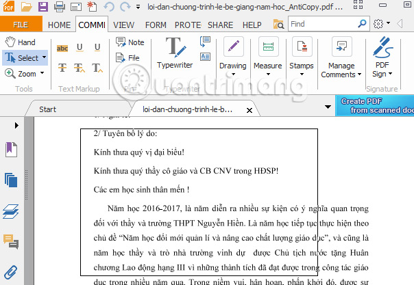The width and height of the screenshot is (414, 285).
Task: Click the PDF application logo icon
Action: tap(9, 7)
